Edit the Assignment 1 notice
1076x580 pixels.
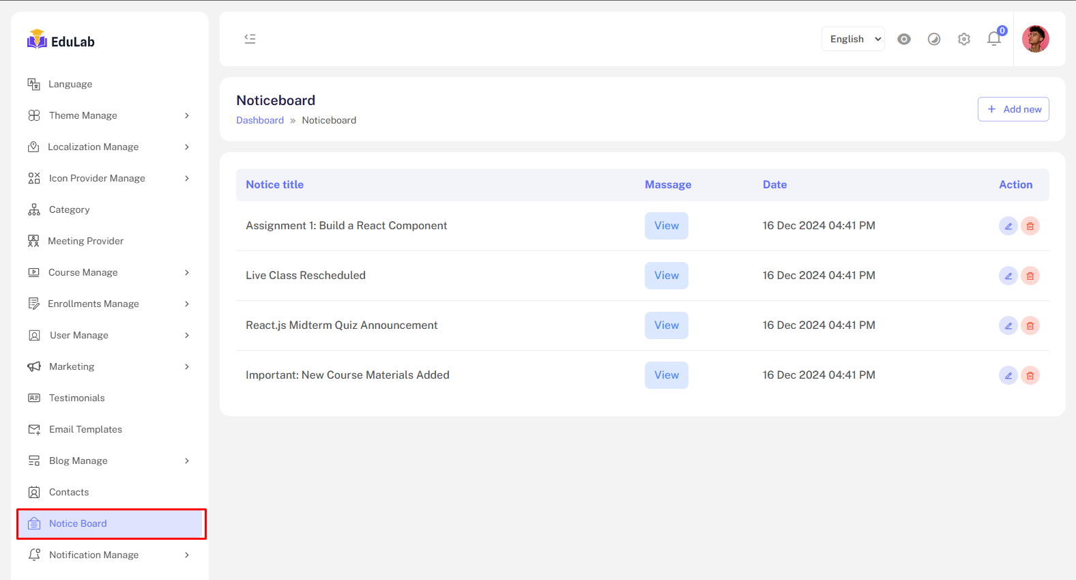(1008, 226)
